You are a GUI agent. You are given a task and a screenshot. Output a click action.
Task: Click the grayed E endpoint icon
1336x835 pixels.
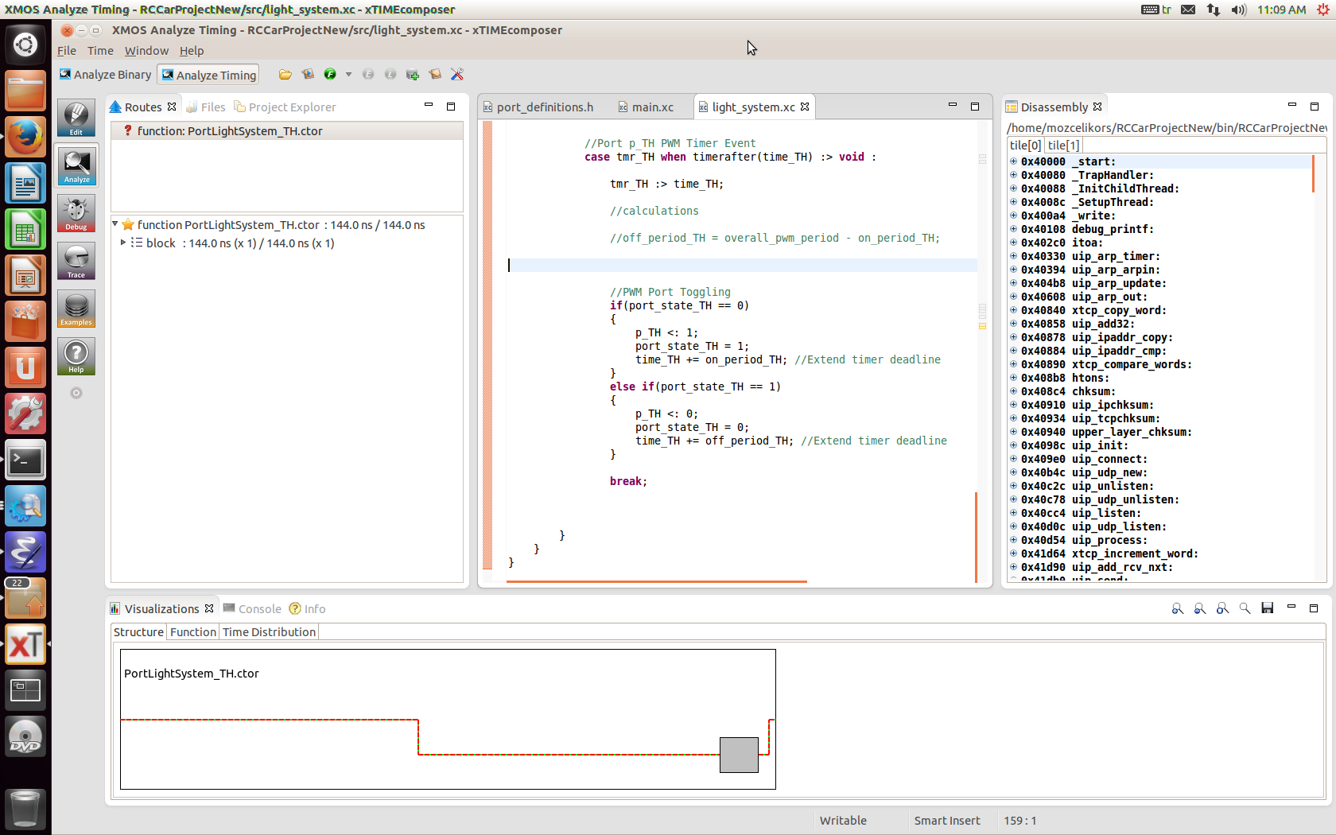368,75
